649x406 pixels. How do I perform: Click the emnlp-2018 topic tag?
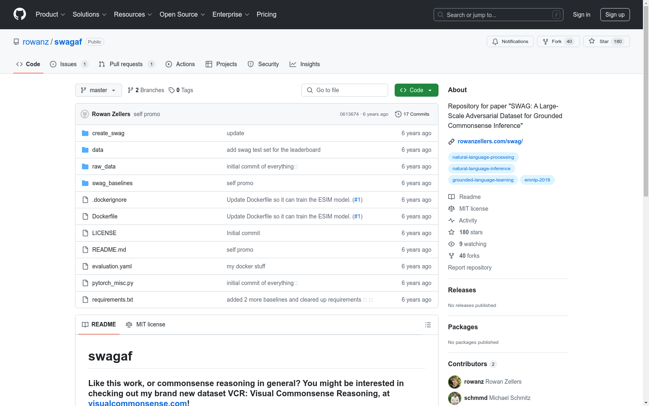pos(537,180)
